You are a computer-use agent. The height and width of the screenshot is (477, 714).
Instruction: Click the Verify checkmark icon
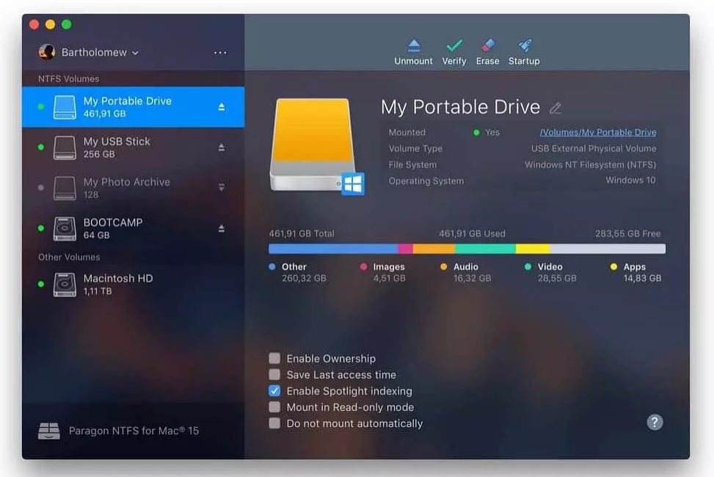(x=454, y=46)
